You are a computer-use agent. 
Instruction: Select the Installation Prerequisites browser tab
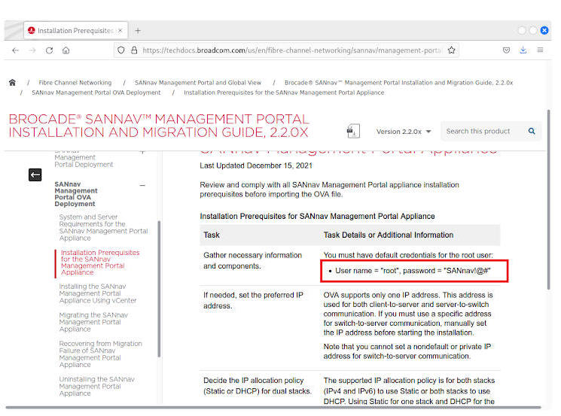pos(76,31)
